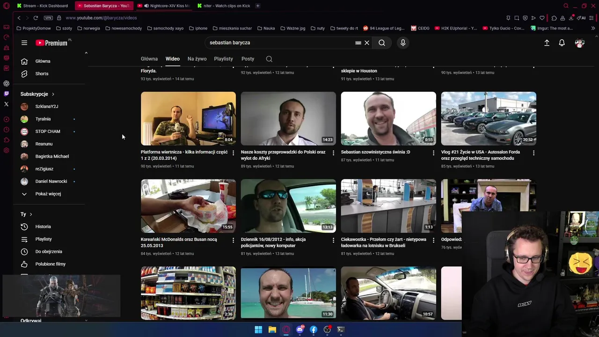Open Historia in sidebar
This screenshot has width=599, height=337.
(49, 227)
